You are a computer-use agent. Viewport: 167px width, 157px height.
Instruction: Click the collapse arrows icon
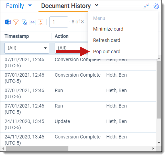(146, 6)
